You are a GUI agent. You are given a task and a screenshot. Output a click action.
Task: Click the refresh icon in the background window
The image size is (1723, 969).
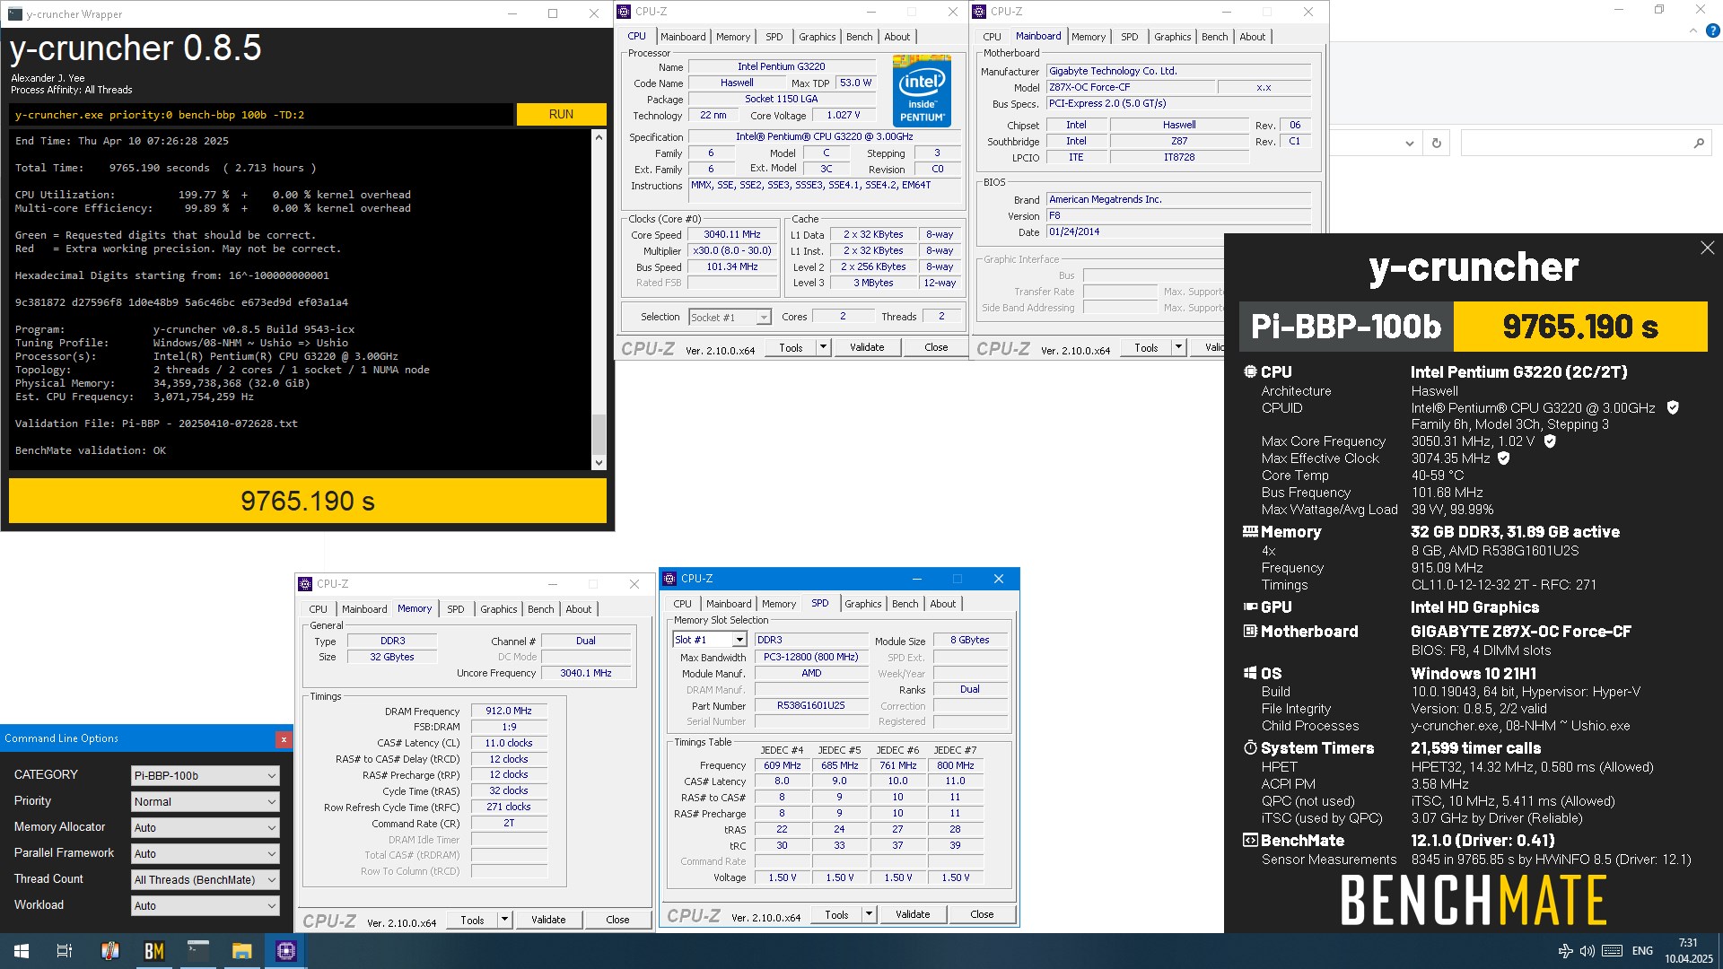(1437, 144)
